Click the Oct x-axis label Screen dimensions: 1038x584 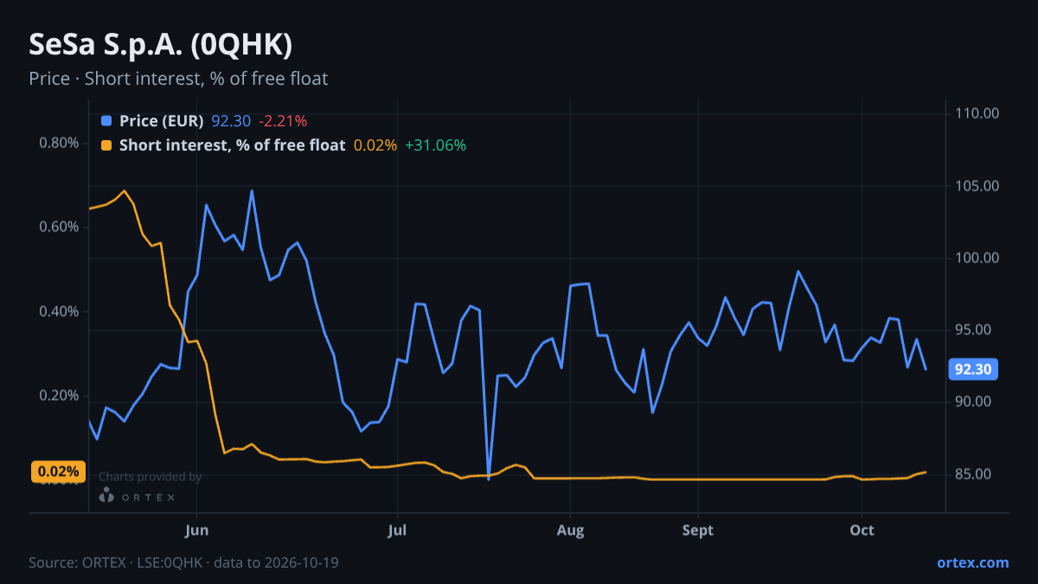862,530
